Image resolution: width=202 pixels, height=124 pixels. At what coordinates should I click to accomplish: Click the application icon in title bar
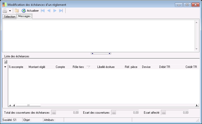tap(5, 5)
